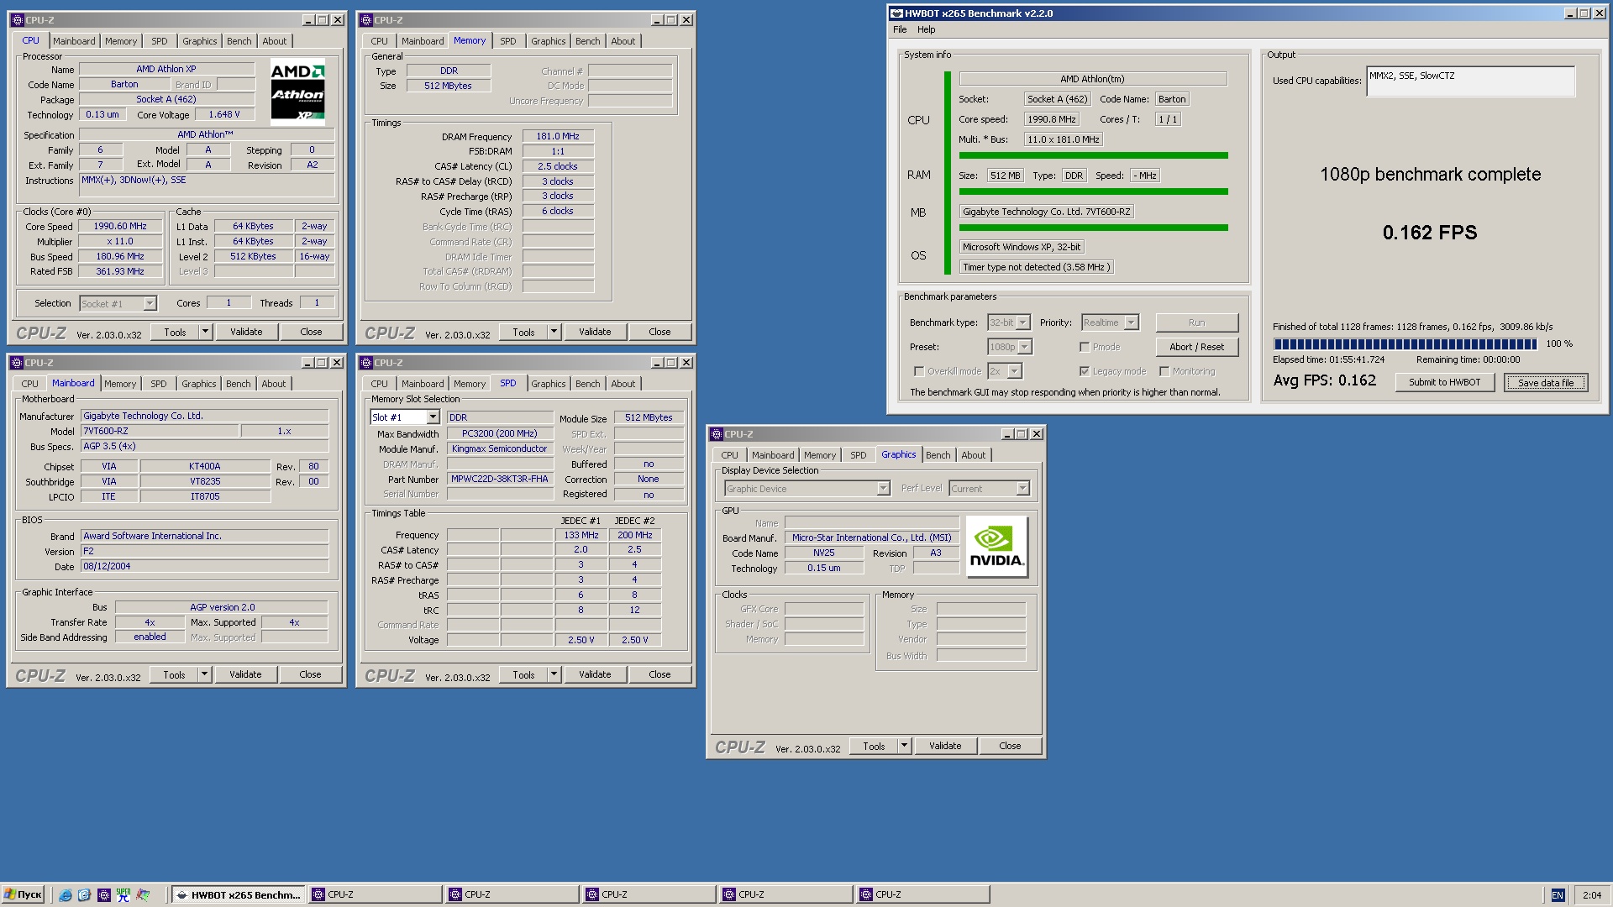This screenshot has height=907, width=1613.
Task: Toggle the Pmode checkbox
Action: pyautogui.click(x=1085, y=347)
